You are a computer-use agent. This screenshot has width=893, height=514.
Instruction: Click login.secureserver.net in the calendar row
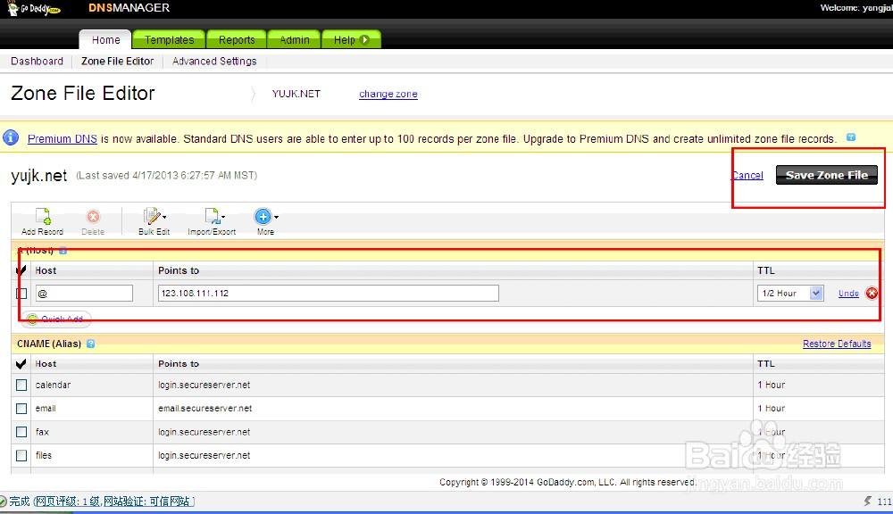204,385
